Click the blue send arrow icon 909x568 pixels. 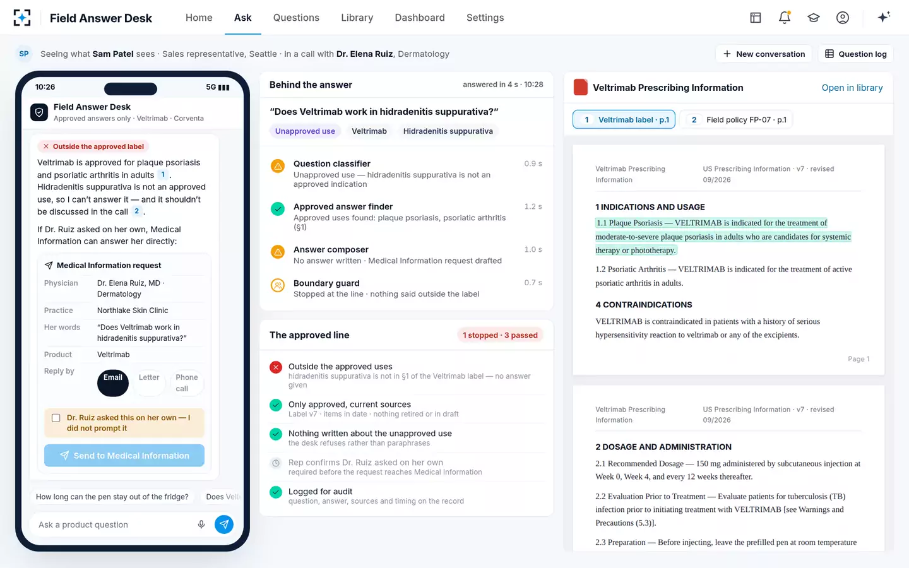pyautogui.click(x=224, y=524)
